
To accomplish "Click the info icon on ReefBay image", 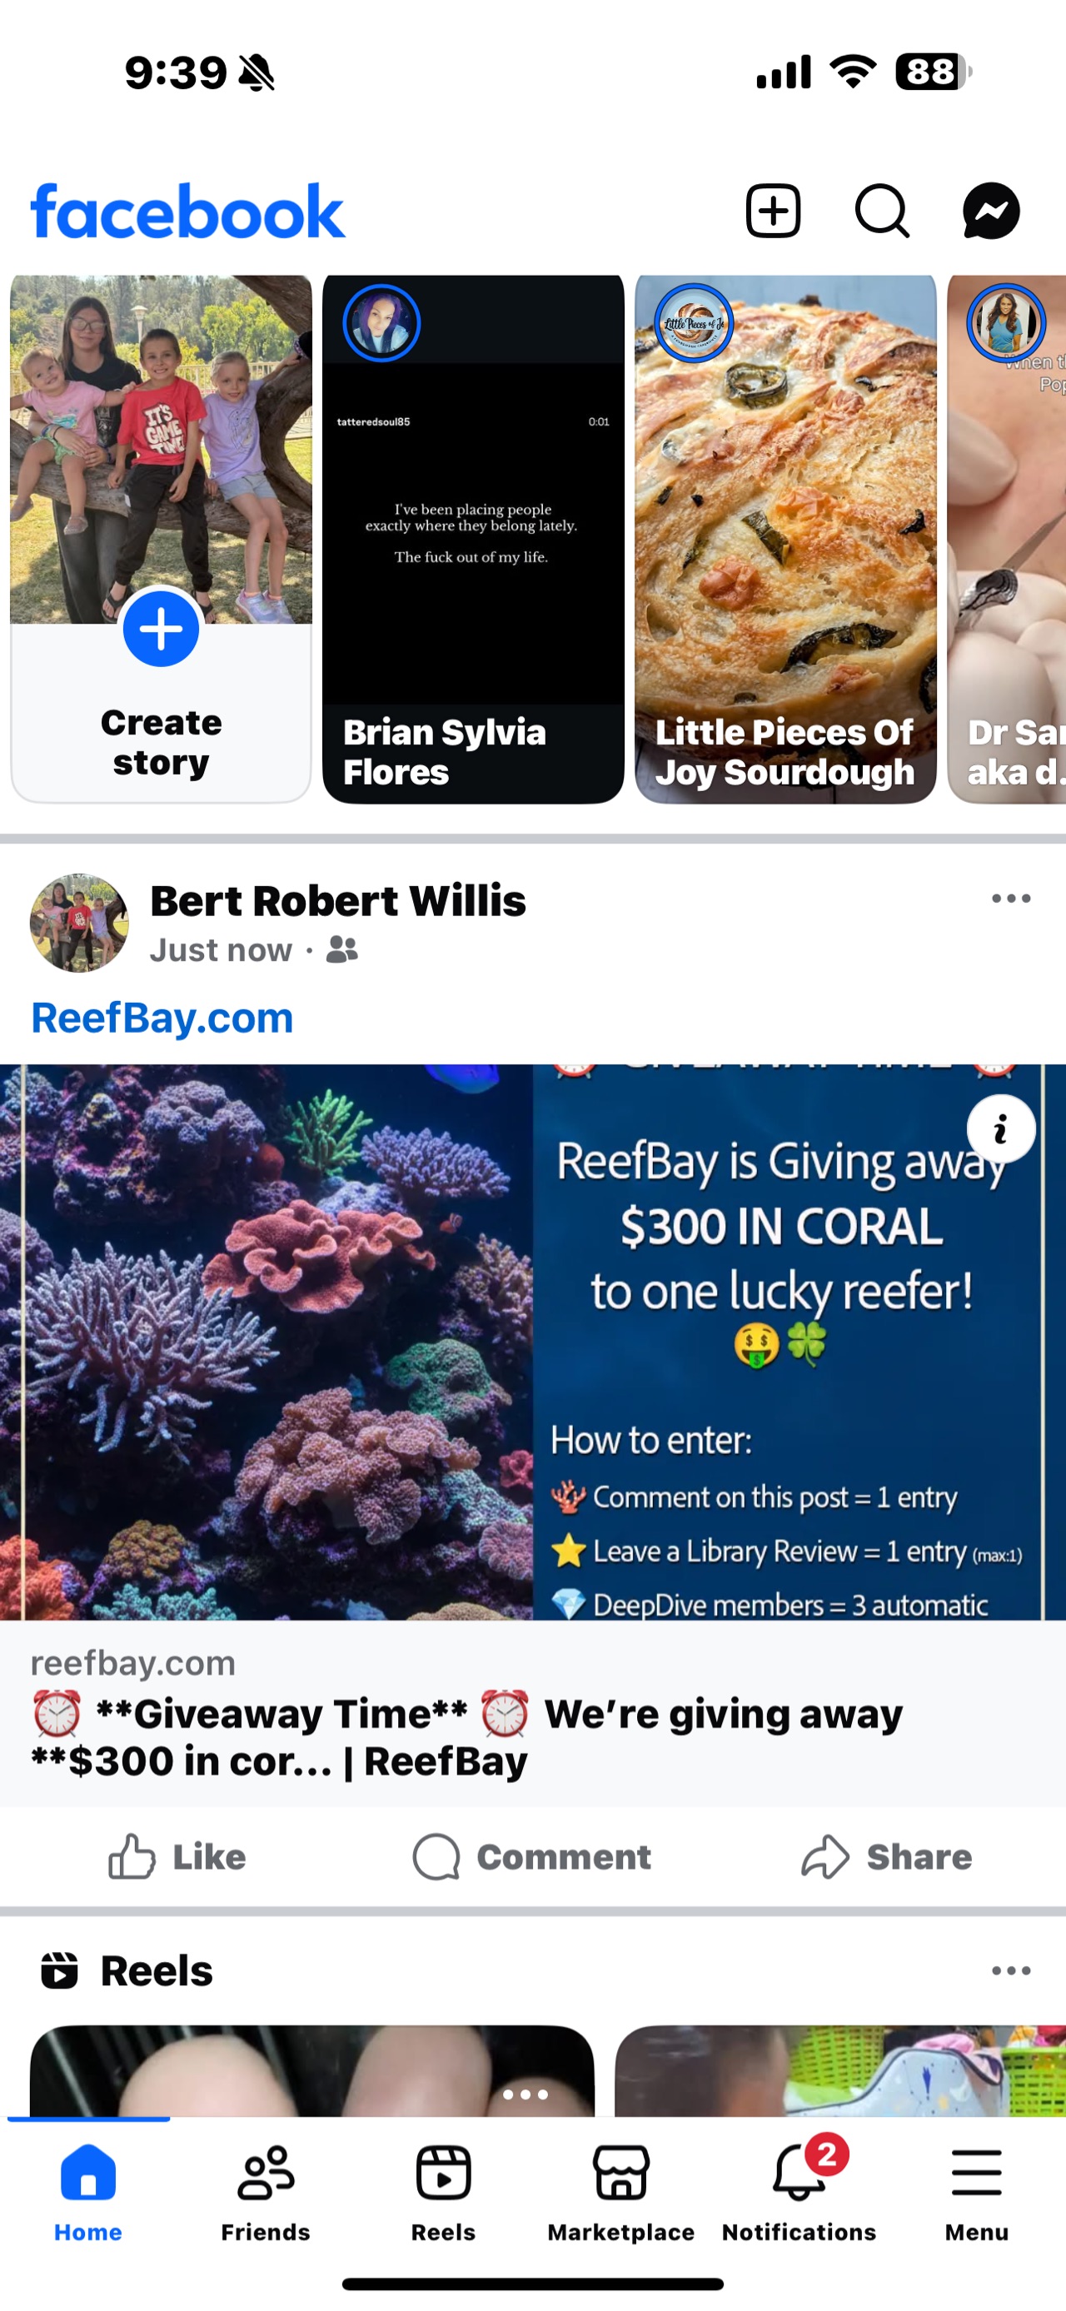I will (x=1000, y=1129).
